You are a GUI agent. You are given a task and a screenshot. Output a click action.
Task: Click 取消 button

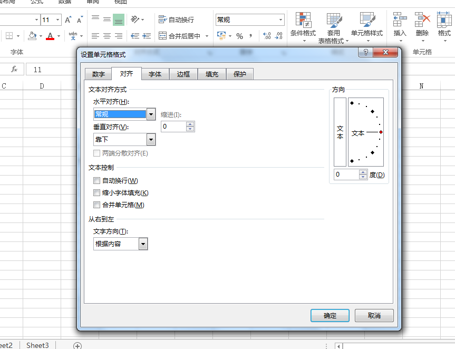(374, 315)
